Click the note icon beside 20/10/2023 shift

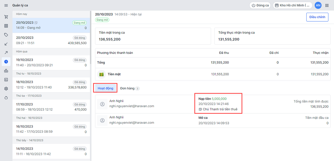click(36, 23)
